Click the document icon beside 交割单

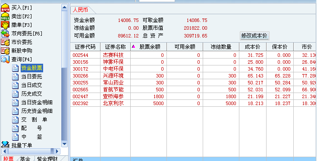(16, 120)
